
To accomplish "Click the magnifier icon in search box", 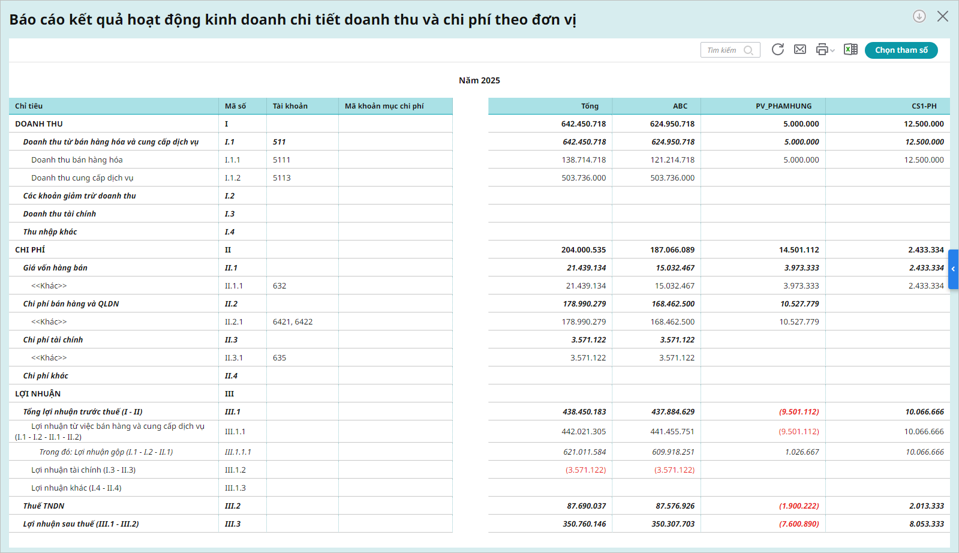I will [x=748, y=50].
